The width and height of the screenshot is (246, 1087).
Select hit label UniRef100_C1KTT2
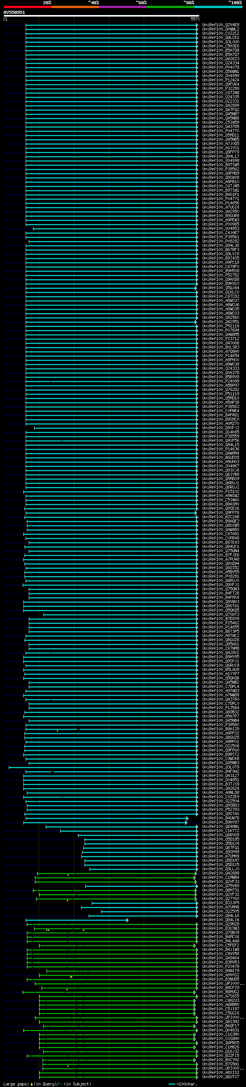point(220,831)
